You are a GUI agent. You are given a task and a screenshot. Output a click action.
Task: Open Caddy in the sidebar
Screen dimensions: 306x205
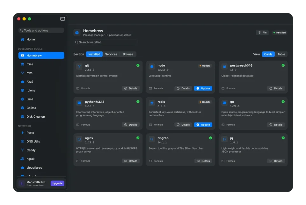pos(41,150)
